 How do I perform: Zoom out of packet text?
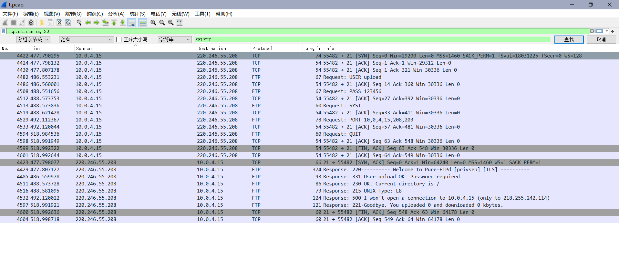162,23
